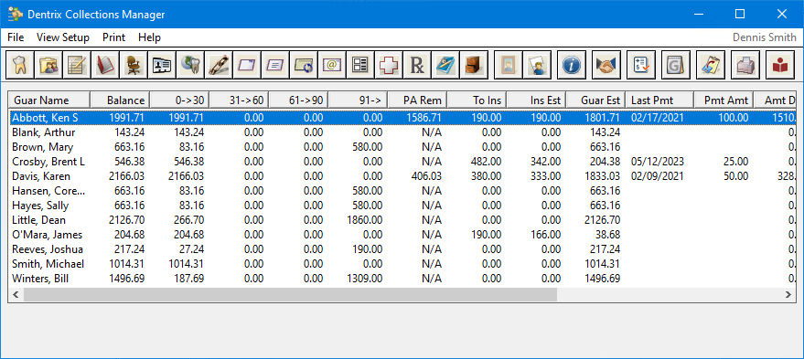Click the Pmt Amt column header

724,100
